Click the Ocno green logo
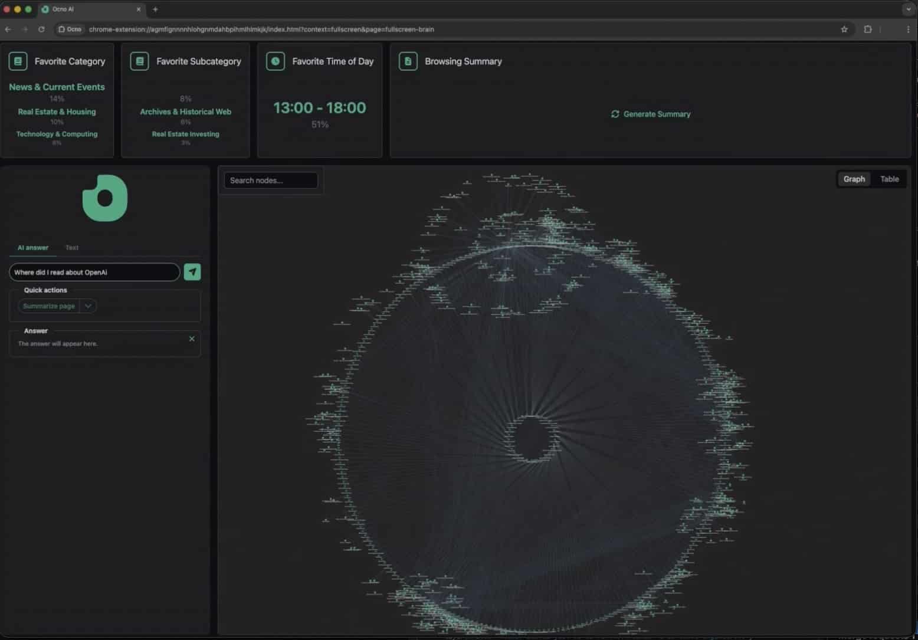This screenshot has width=918, height=640. click(105, 198)
